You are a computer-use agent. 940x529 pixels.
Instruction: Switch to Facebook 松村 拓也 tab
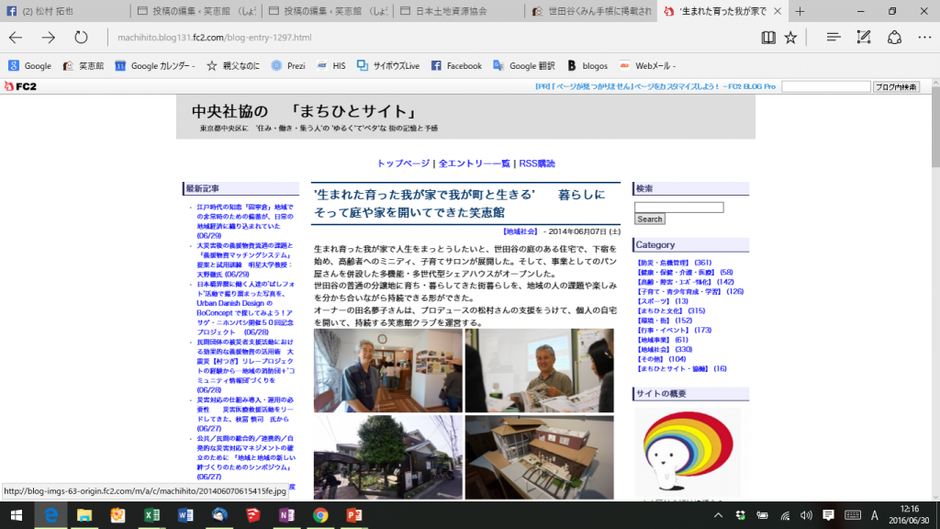(x=65, y=11)
